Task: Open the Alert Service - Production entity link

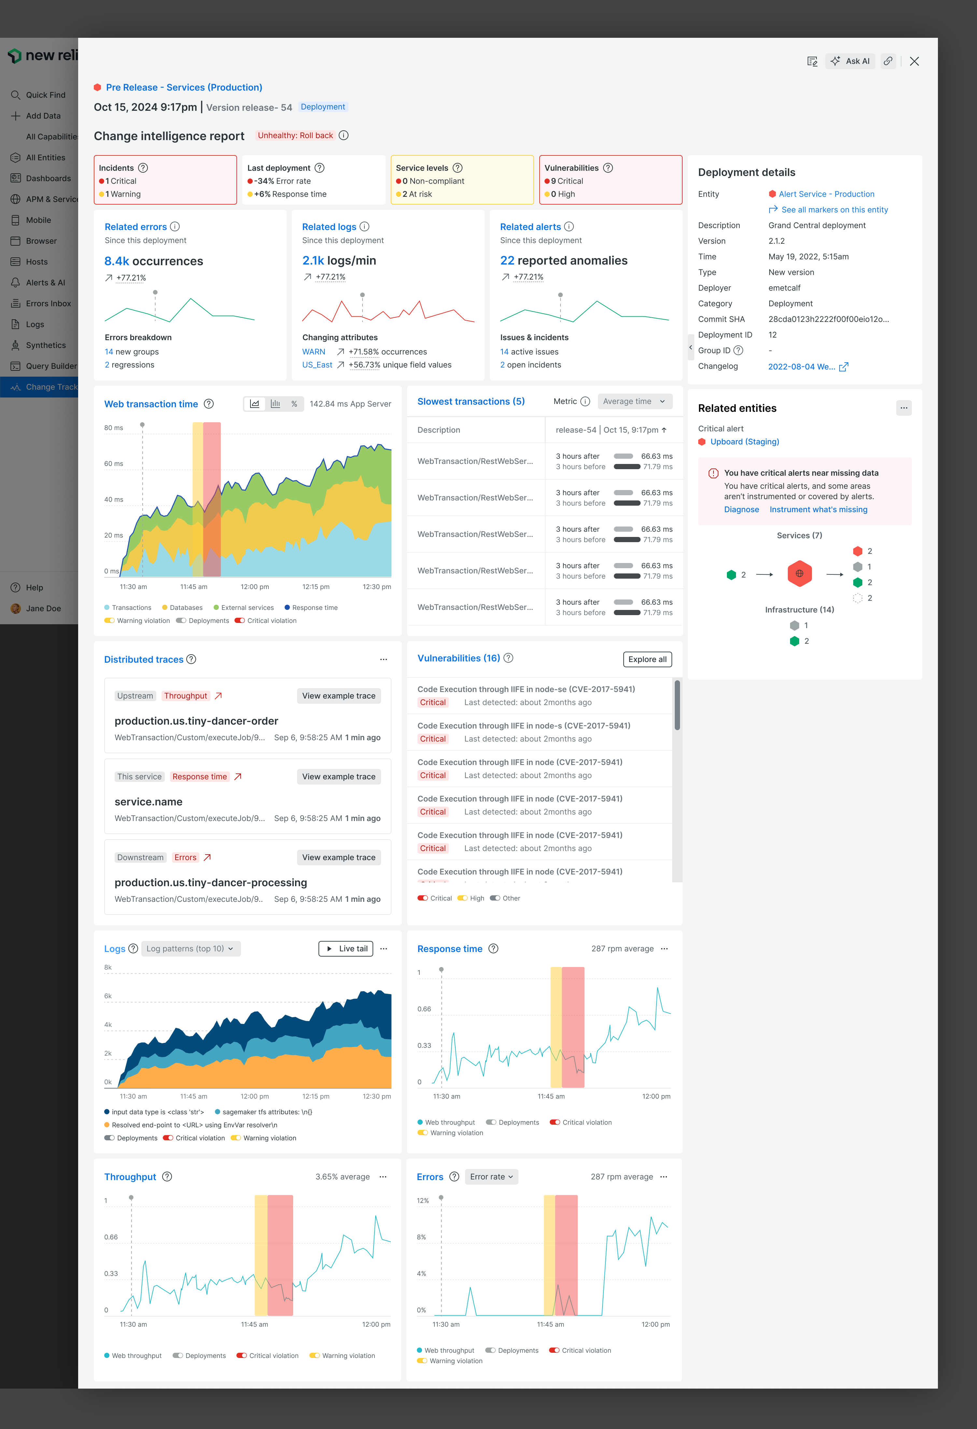Action: tap(827, 194)
